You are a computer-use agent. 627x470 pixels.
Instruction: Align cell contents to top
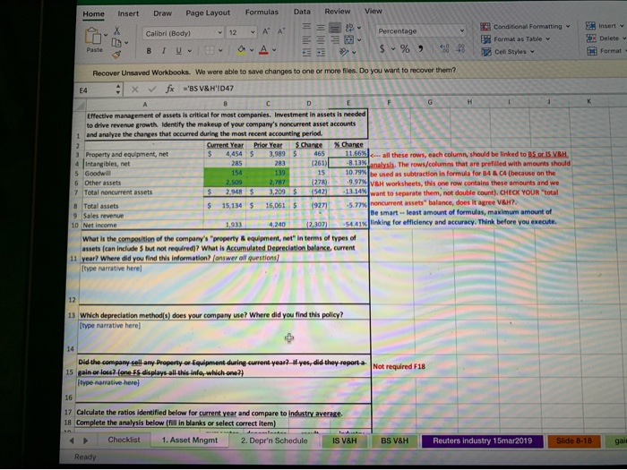306,27
